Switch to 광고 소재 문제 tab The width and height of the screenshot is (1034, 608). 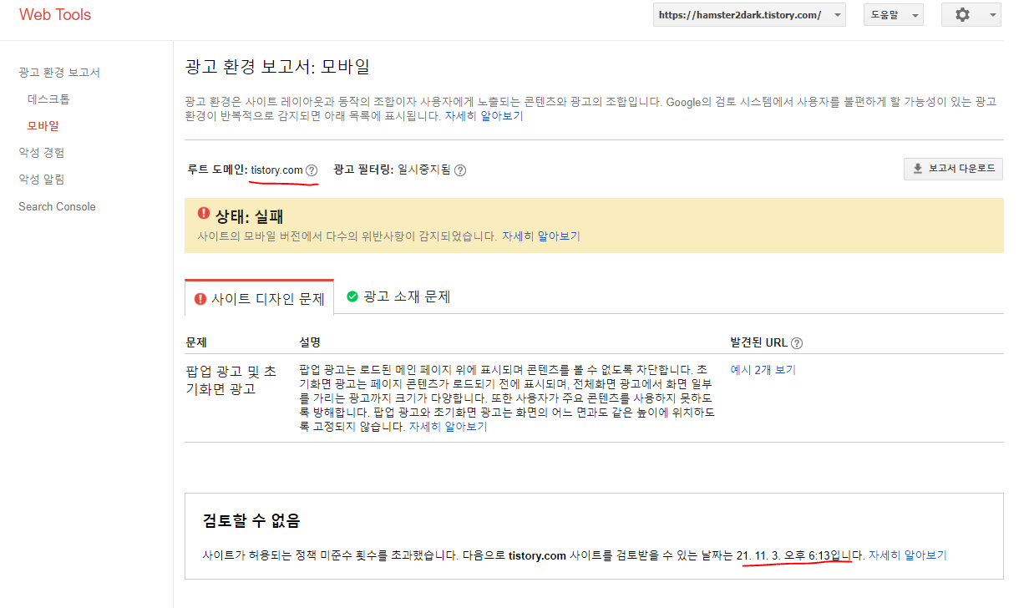[398, 296]
